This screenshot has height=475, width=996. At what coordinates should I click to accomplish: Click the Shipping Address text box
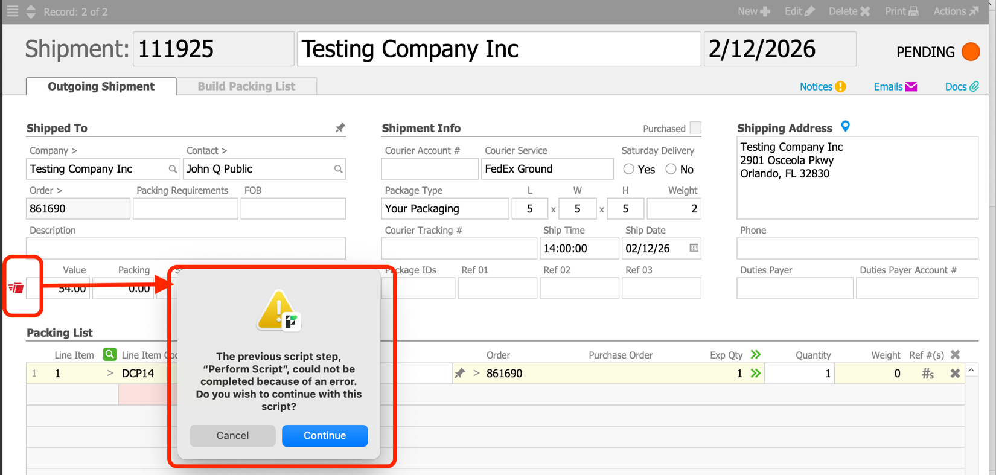[857, 178]
